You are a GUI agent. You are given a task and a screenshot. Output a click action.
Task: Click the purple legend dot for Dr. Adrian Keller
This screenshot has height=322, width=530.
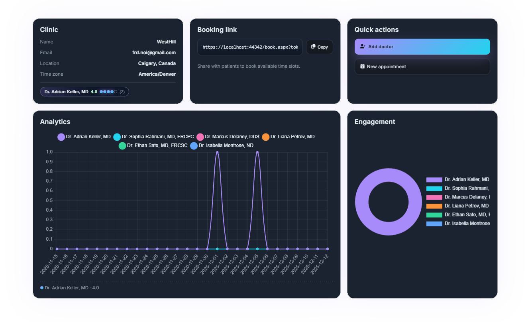[x=61, y=137]
